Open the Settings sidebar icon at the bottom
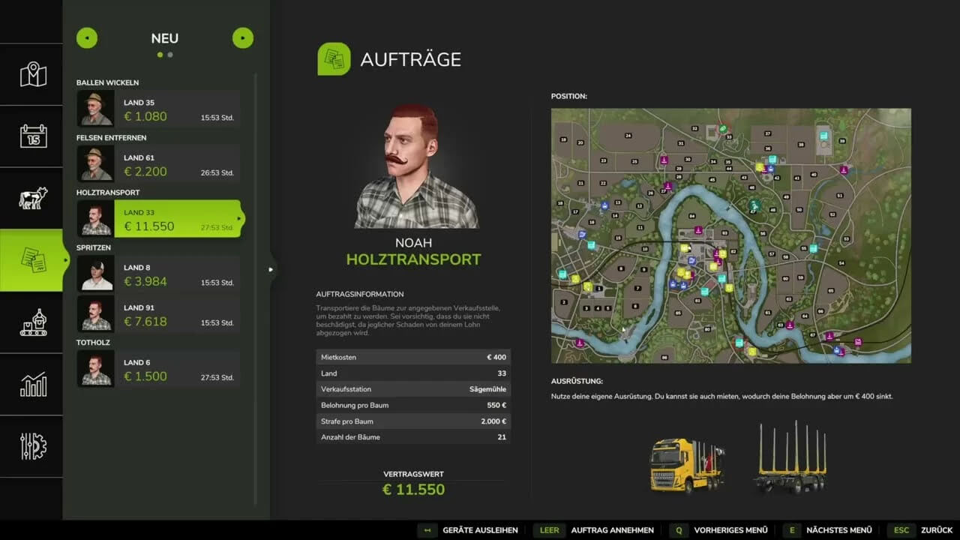The width and height of the screenshot is (960, 540). click(31, 447)
